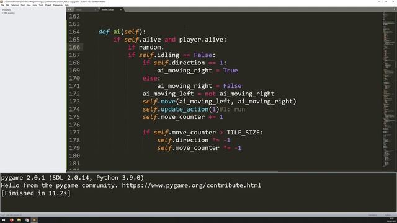Open the View menu
Screen dimensions: 397x223
point(29,5)
